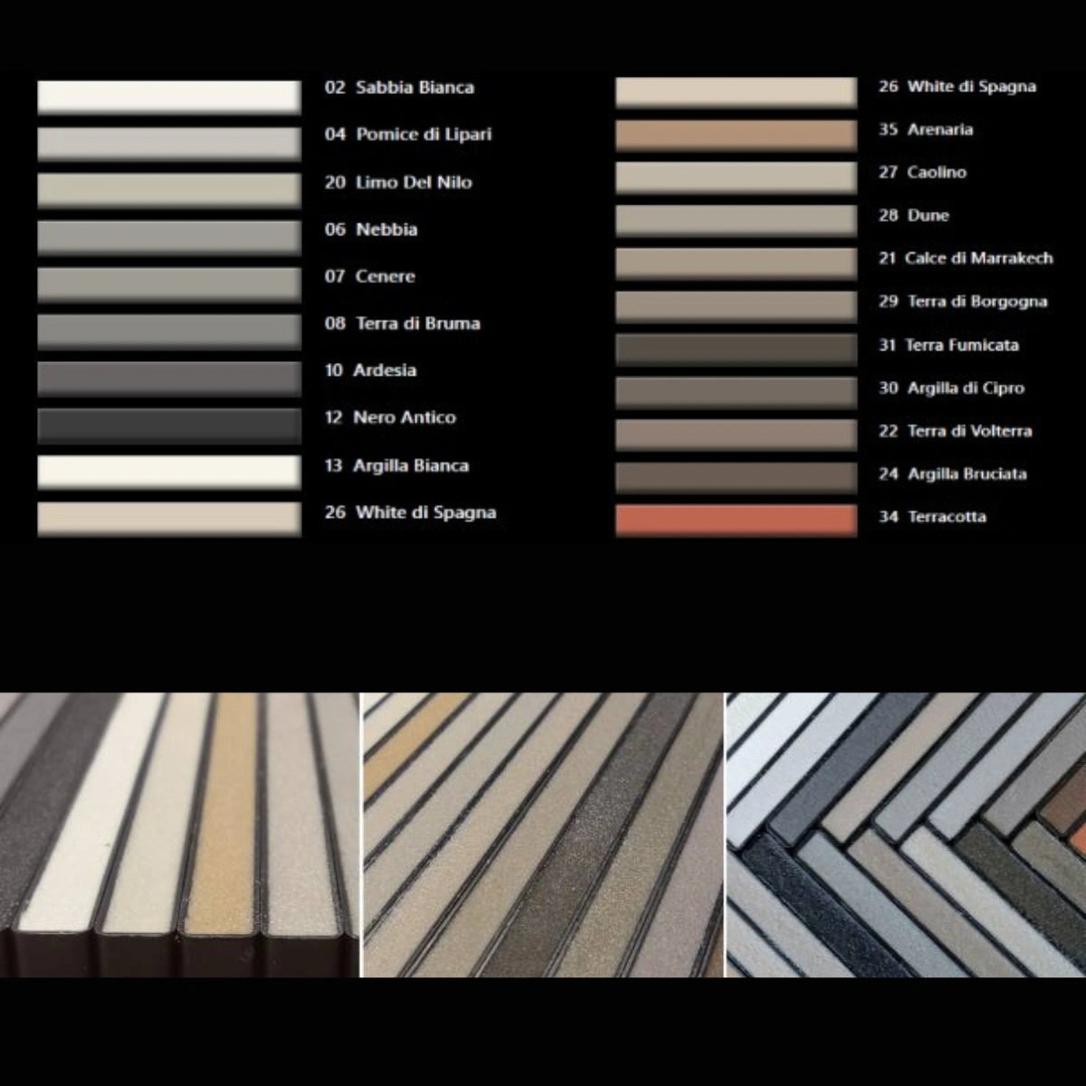Click the '12 Nero Antico' label
This screenshot has width=1086, height=1086.
pyautogui.click(x=390, y=418)
